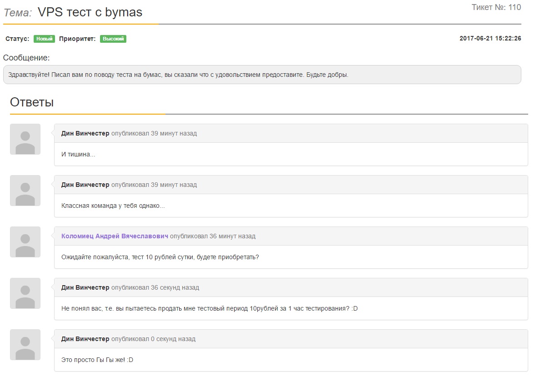Click the green "Новый" status badge

tap(44, 39)
